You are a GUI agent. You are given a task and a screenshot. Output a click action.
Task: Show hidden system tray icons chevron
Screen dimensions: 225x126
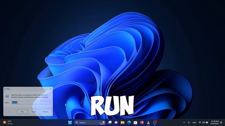[184, 122]
